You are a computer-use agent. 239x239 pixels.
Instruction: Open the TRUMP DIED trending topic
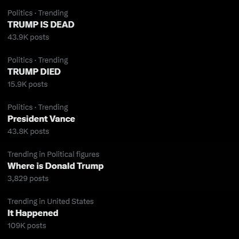click(x=34, y=72)
